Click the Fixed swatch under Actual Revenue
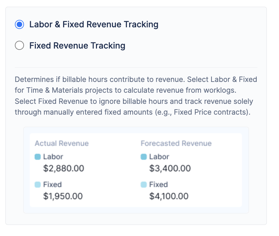The height and width of the screenshot is (236, 279). tap(38, 184)
